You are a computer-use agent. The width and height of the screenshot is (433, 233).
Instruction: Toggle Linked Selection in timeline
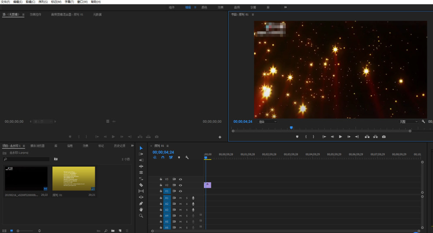point(171,158)
